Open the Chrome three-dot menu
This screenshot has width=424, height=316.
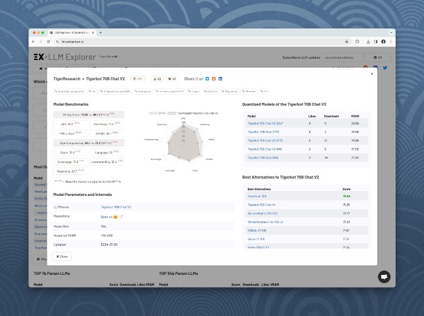click(x=391, y=42)
